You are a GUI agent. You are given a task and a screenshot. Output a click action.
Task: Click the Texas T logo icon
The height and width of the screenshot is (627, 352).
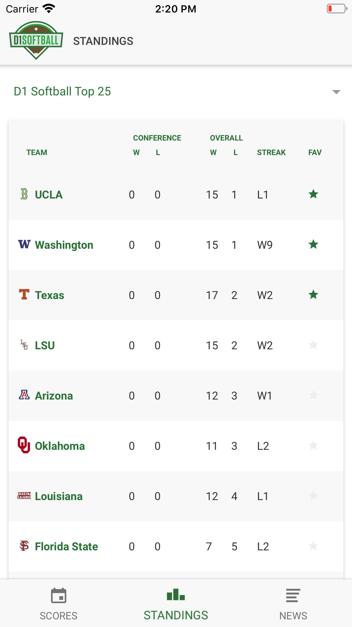pyautogui.click(x=24, y=294)
